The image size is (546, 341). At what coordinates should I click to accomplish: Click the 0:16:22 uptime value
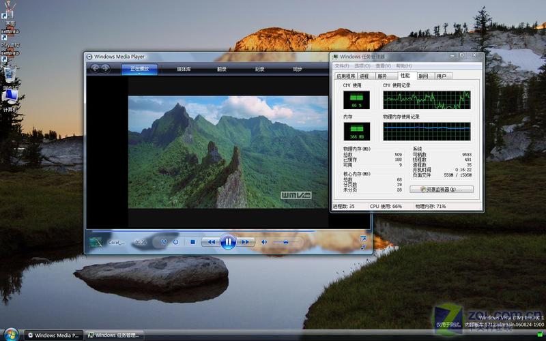click(x=463, y=170)
